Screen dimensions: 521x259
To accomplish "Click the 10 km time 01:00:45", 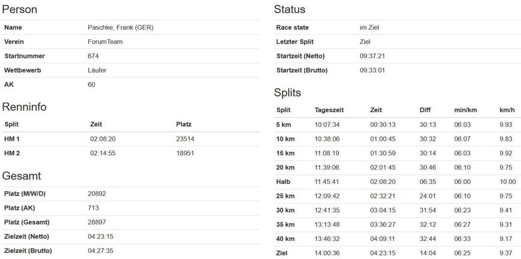I will (x=383, y=139).
